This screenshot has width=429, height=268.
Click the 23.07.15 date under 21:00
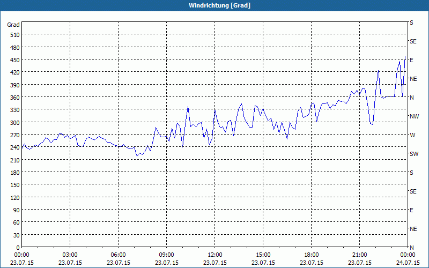(359, 263)
